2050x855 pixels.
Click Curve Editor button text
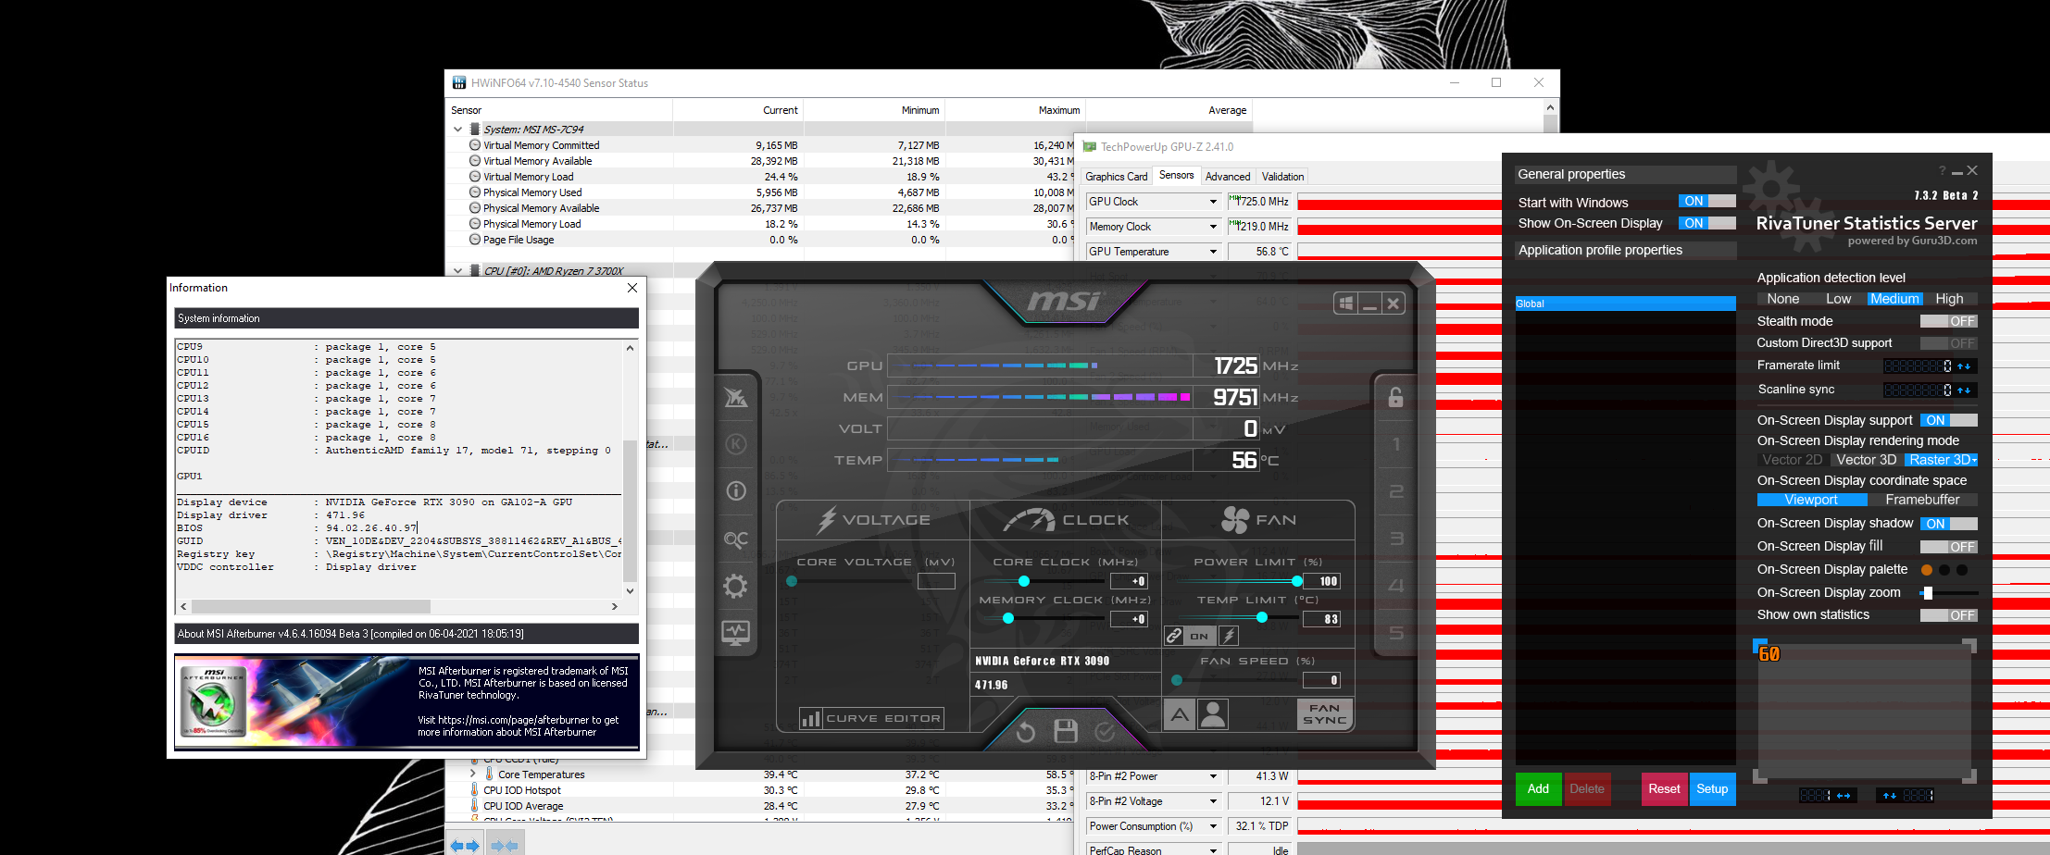pos(883,719)
